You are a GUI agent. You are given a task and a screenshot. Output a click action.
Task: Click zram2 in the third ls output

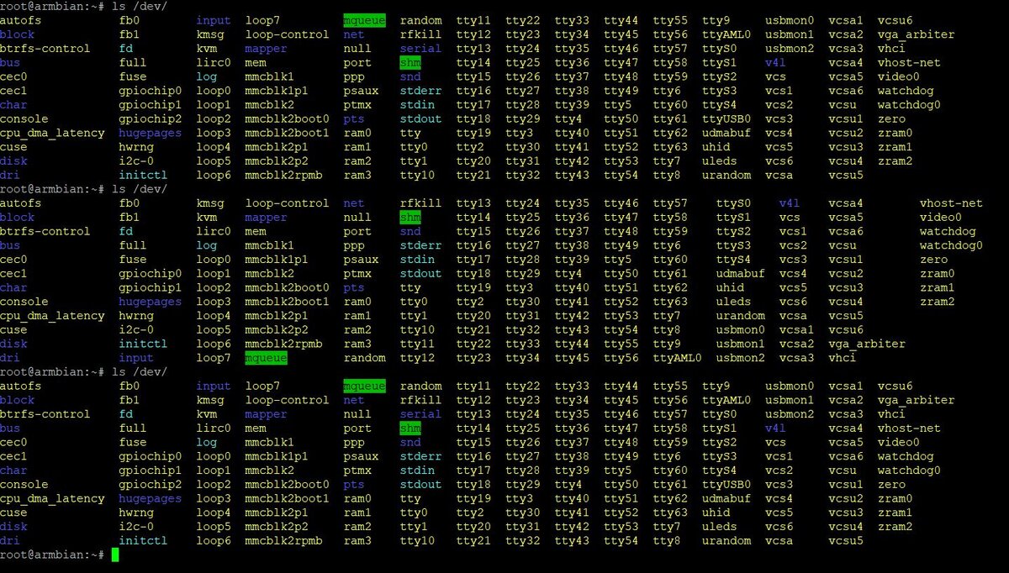pyautogui.click(x=895, y=526)
